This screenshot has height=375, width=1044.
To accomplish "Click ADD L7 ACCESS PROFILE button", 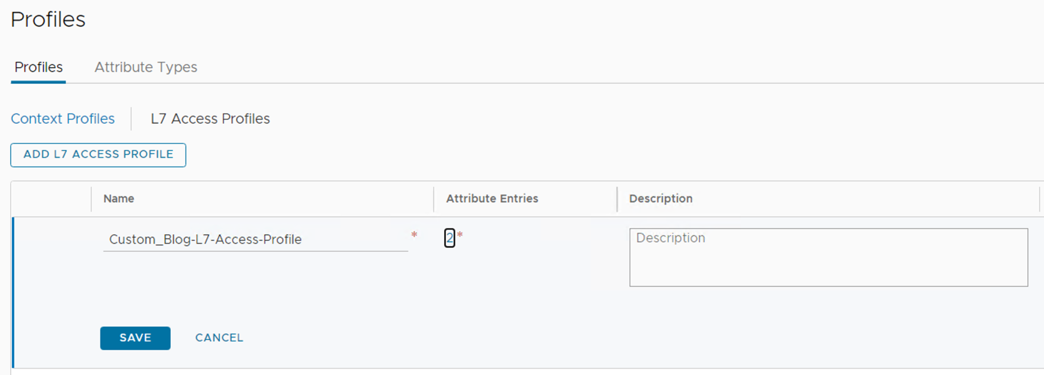I will [x=98, y=155].
